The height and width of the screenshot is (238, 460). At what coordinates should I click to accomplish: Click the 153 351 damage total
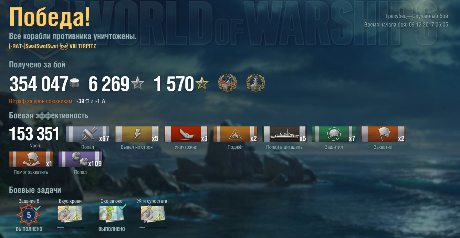tap(34, 134)
